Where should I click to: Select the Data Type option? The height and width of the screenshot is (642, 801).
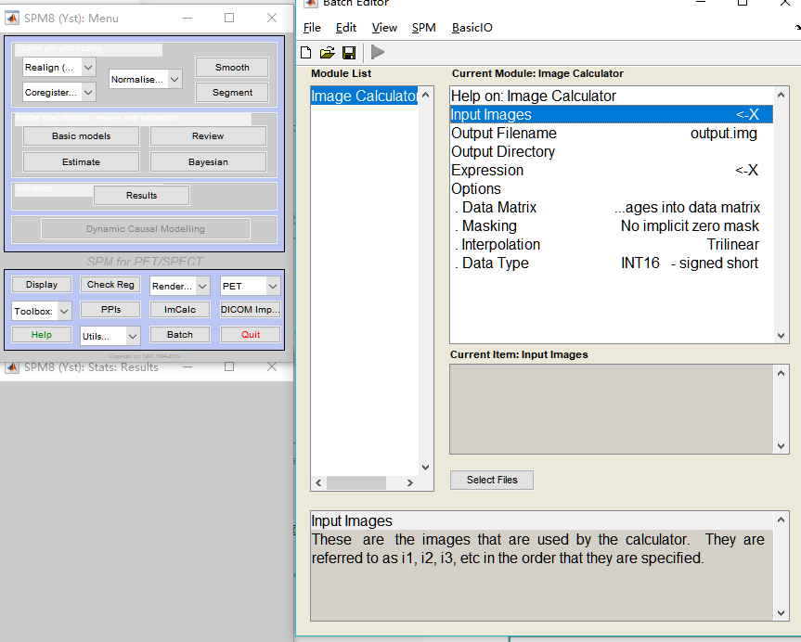[612, 263]
